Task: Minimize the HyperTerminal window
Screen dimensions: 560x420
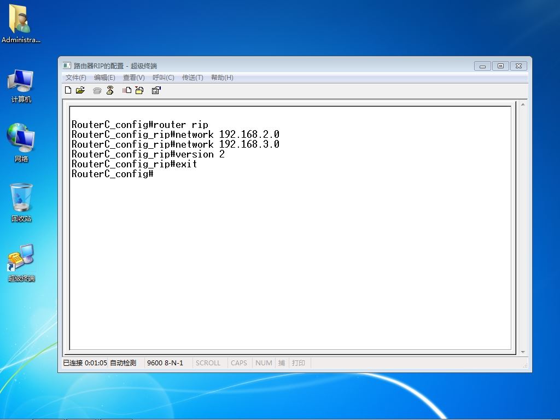Action: pyautogui.click(x=482, y=66)
